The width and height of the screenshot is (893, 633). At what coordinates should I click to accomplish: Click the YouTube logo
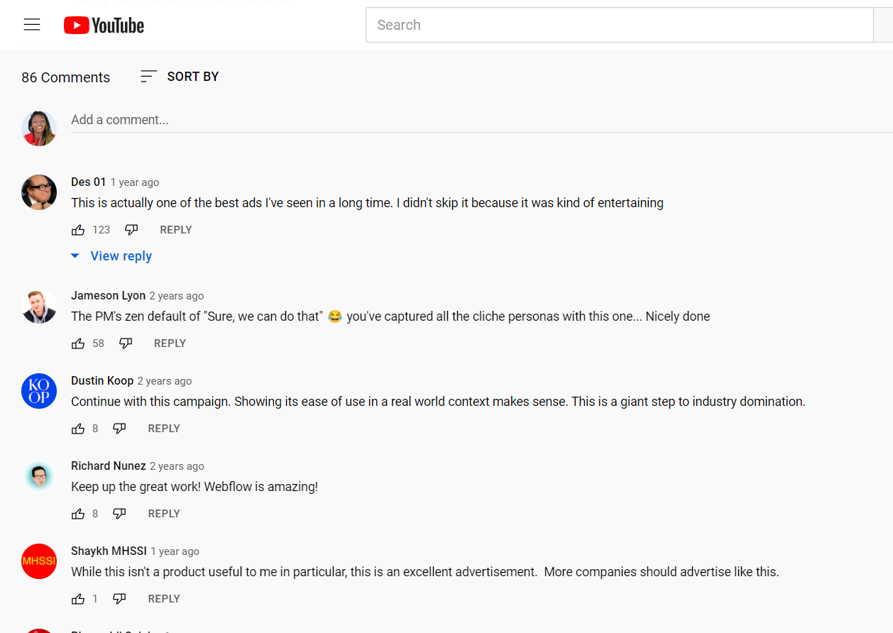[104, 26]
